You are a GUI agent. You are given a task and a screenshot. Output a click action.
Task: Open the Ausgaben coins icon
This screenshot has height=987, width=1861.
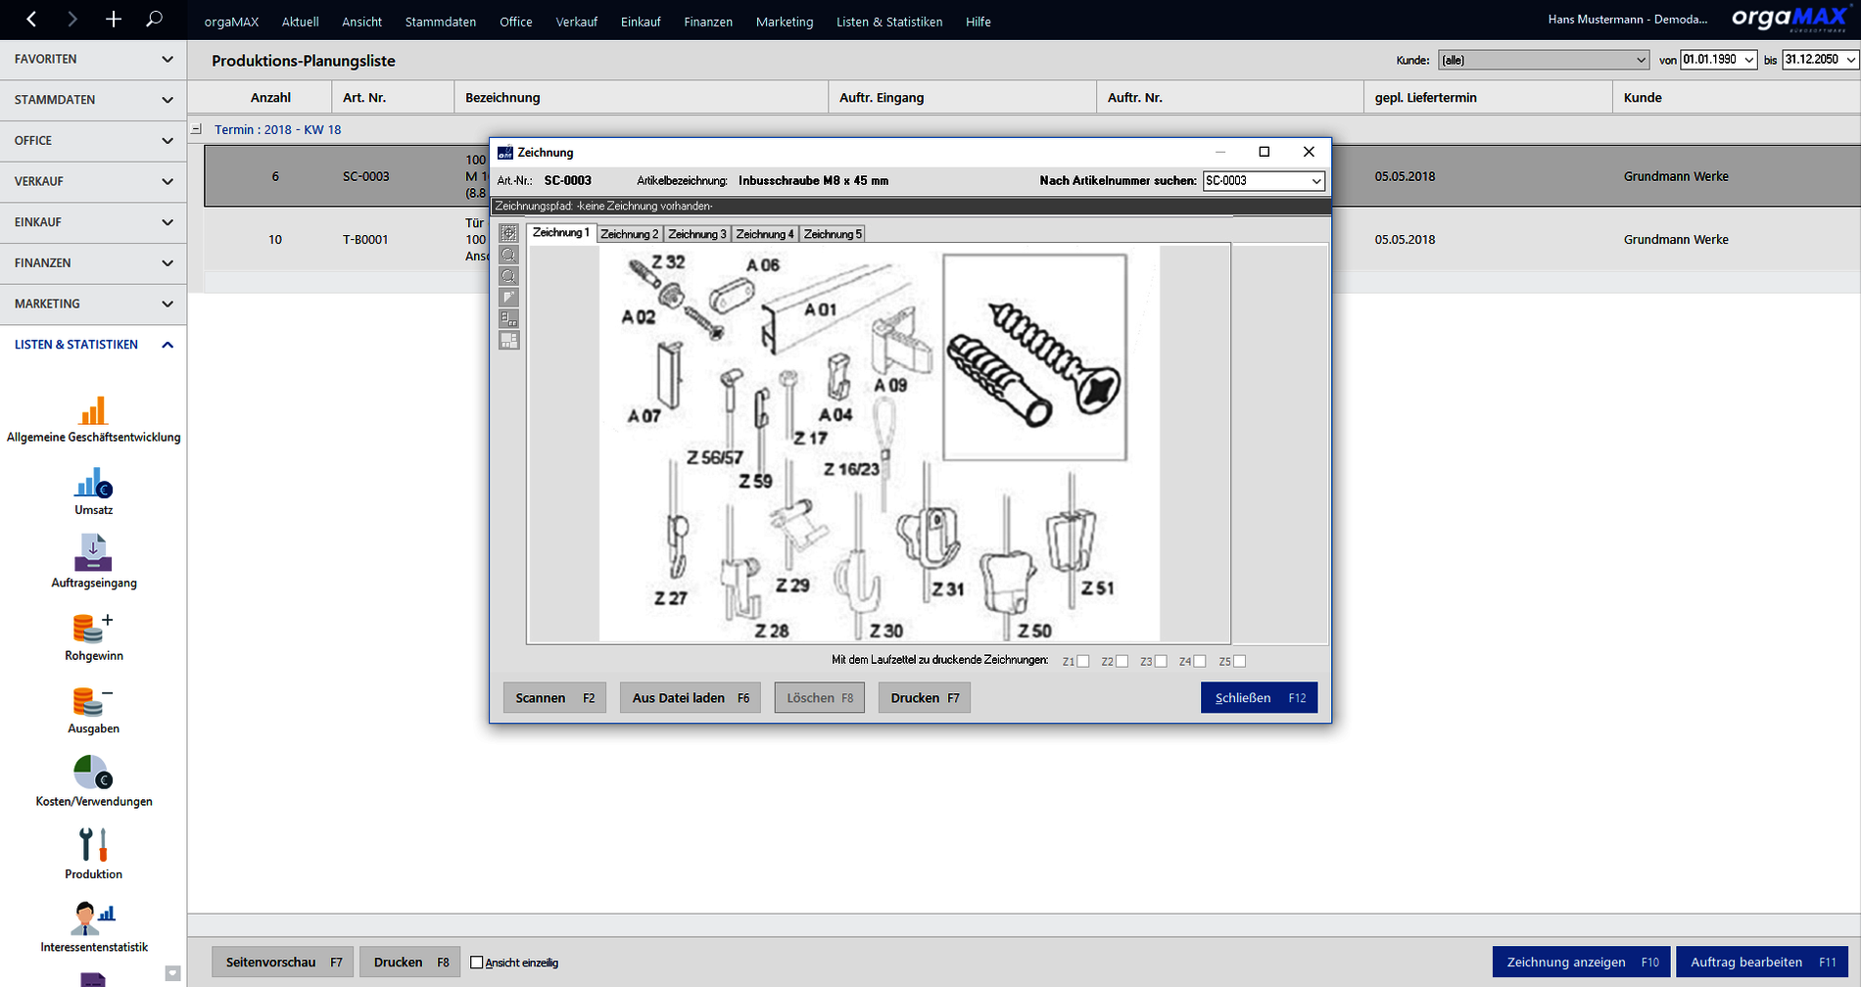click(94, 701)
